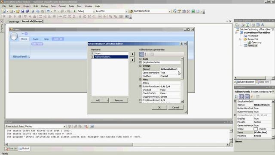Screen dimensions: 275x155
Task: Collapse the Design category in collection editor
Action: click(x=141, y=66)
